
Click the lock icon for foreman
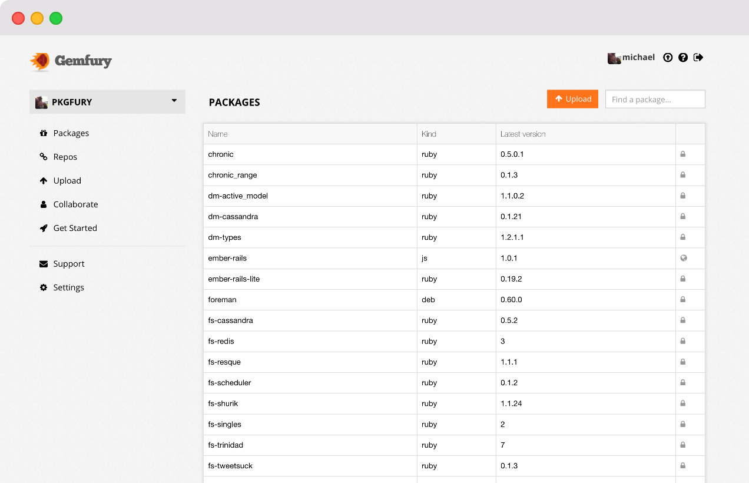click(x=683, y=300)
